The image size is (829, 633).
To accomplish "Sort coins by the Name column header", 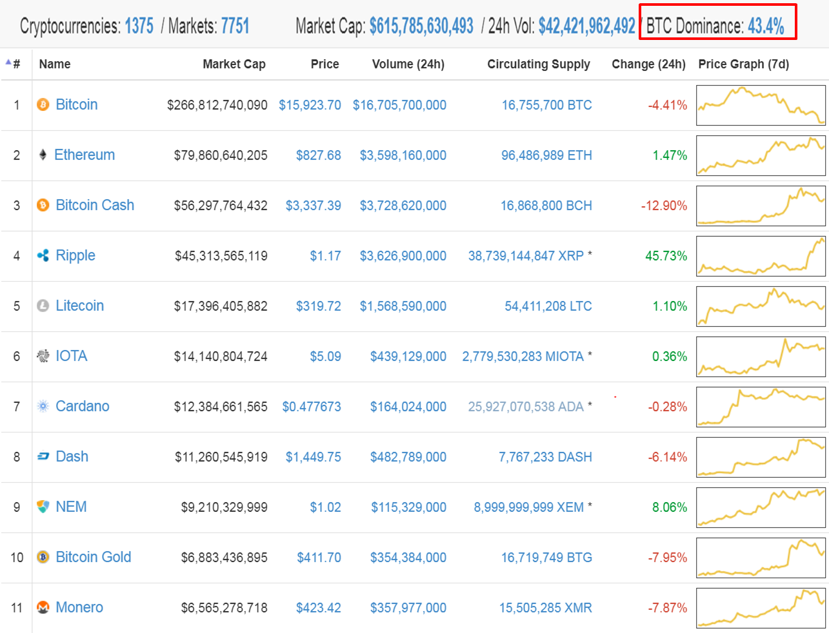I will click(55, 64).
